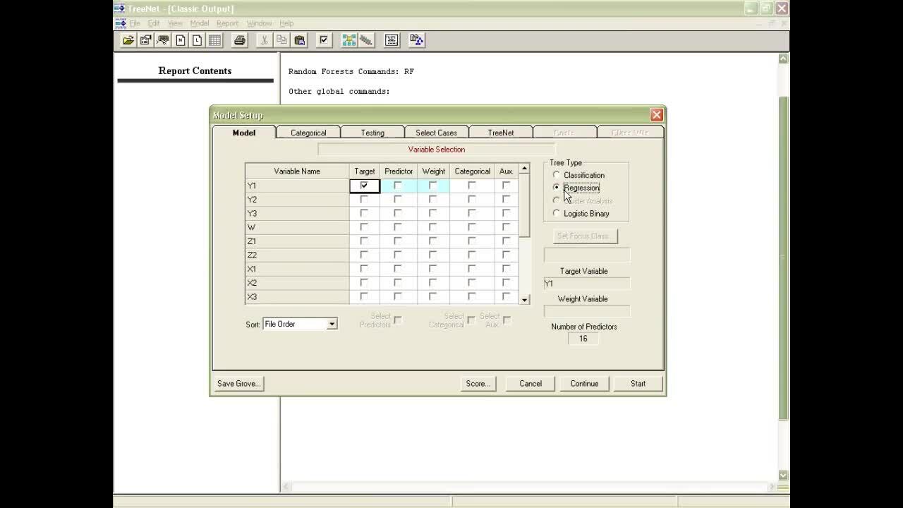
Task: Click the Print icon in toolbar
Action: click(x=240, y=40)
